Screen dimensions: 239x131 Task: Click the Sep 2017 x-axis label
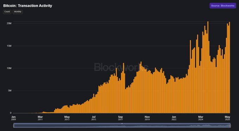tap(121, 118)
